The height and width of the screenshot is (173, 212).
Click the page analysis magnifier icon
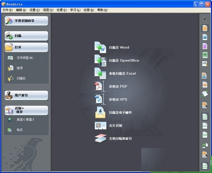pyautogui.click(x=205, y=76)
